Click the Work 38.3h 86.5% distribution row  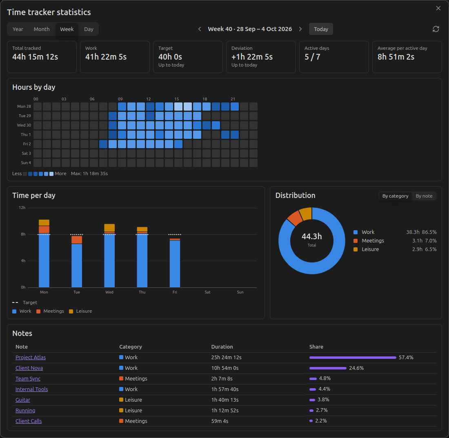(x=395, y=232)
